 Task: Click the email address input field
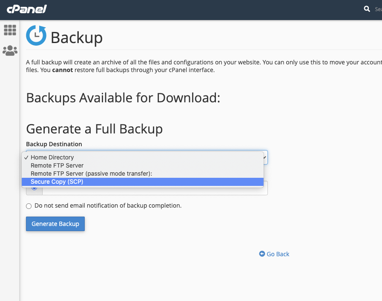click(x=155, y=191)
